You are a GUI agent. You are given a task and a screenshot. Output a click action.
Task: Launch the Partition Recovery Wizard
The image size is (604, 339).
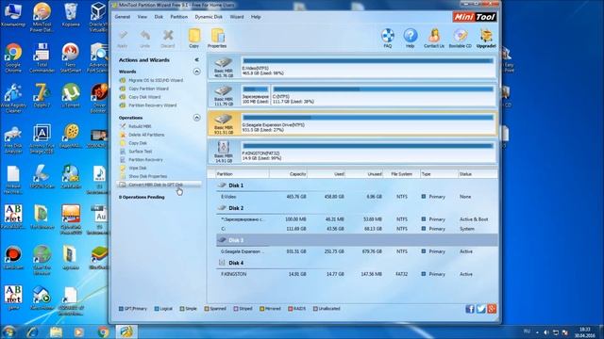(x=152, y=105)
